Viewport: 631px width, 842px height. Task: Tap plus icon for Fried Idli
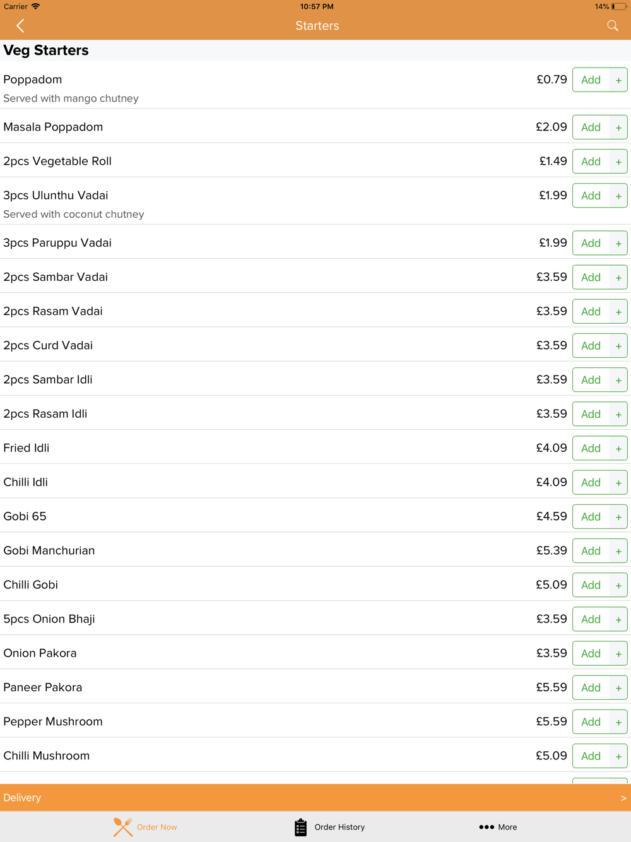click(x=618, y=449)
